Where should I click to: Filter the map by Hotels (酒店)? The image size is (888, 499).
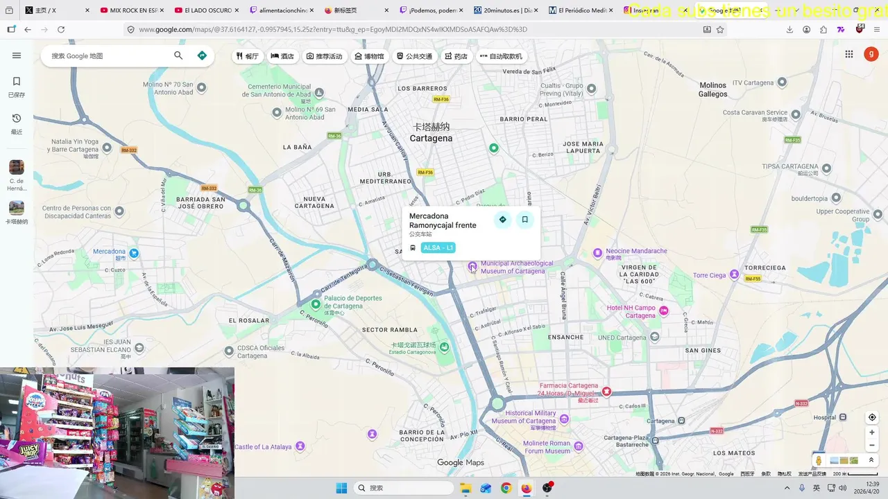[282, 56]
